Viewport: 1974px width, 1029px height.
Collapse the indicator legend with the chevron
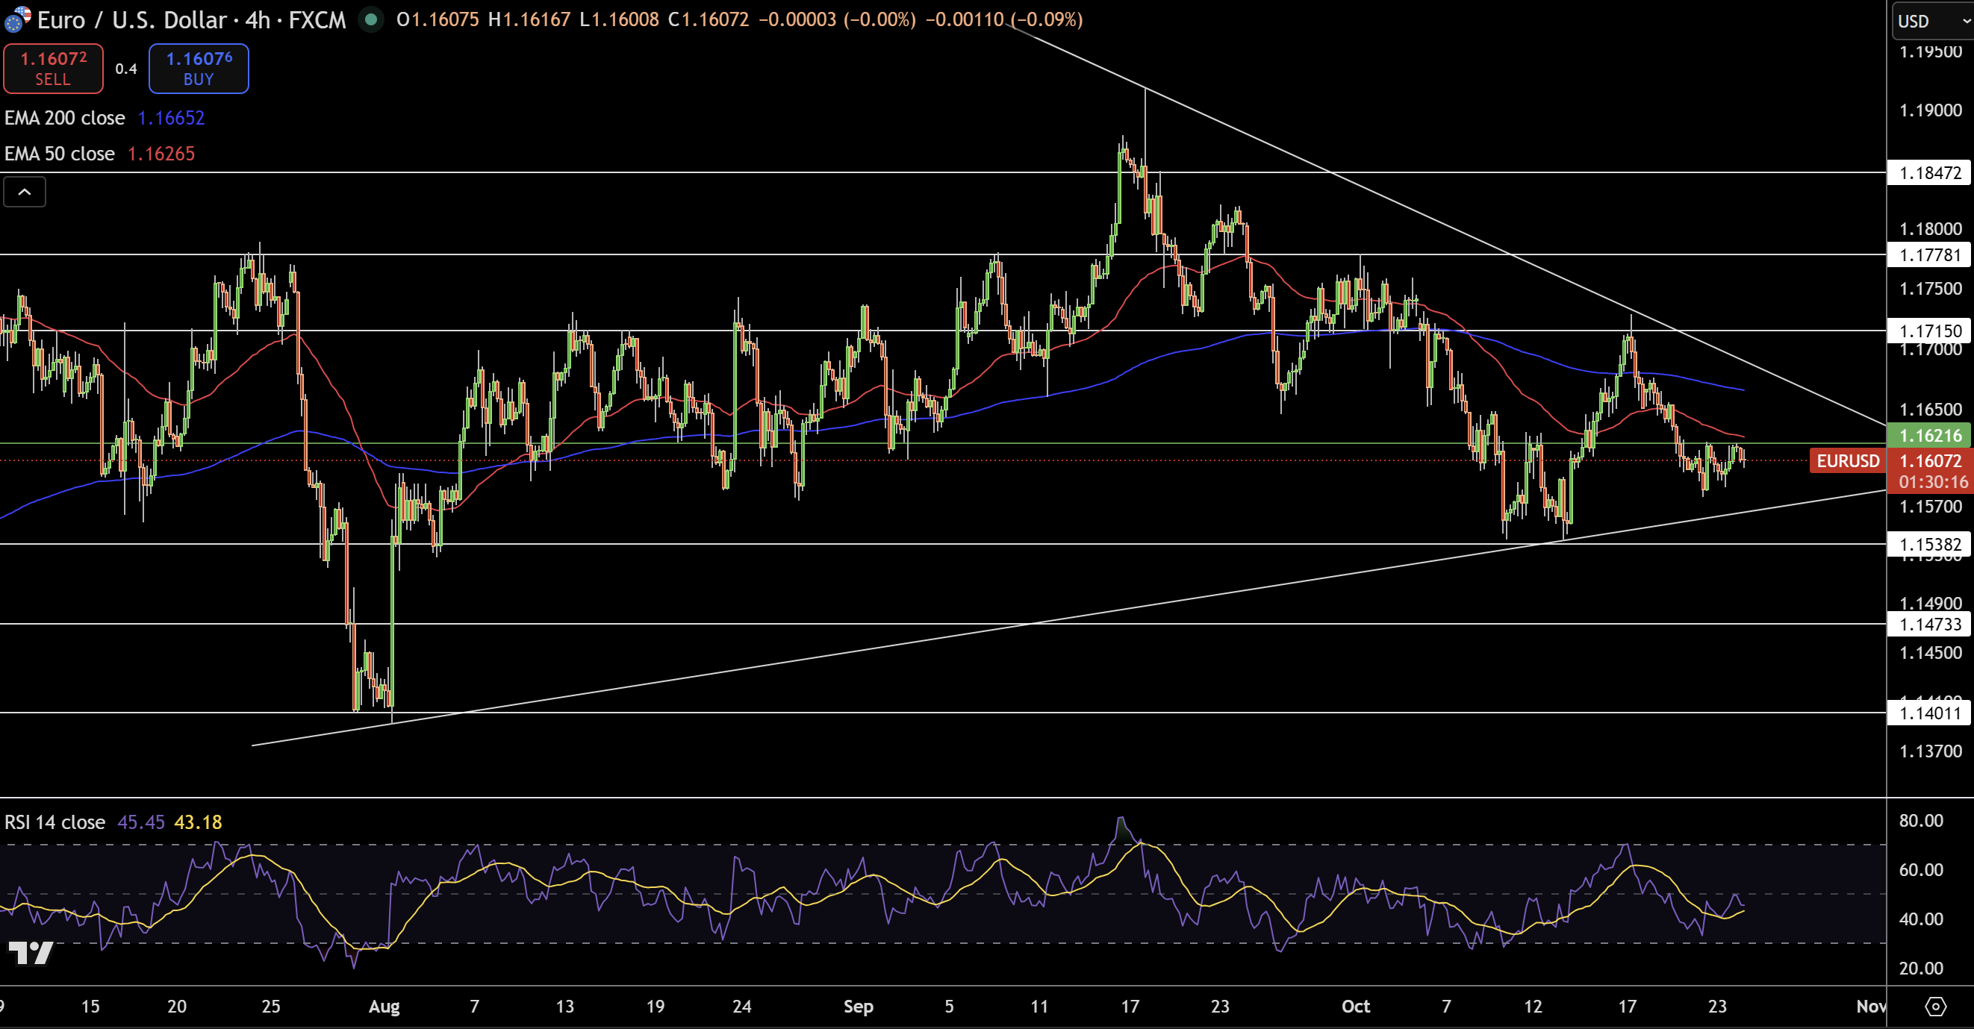pos(25,193)
